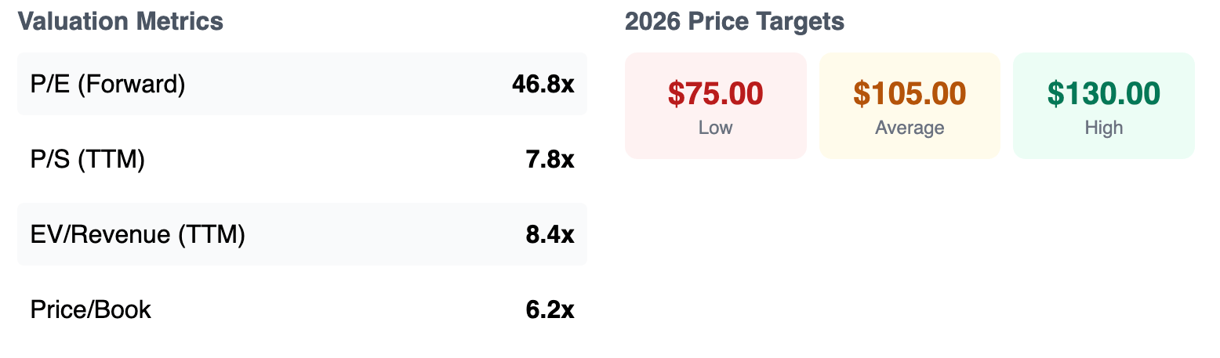The width and height of the screenshot is (1220, 358).
Task: Select the P/E (Forward) row label
Action: pos(108,84)
